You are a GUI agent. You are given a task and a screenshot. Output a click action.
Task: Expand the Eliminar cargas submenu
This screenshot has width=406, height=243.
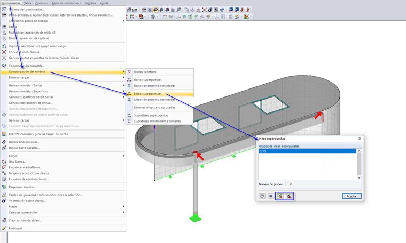(x=63, y=77)
